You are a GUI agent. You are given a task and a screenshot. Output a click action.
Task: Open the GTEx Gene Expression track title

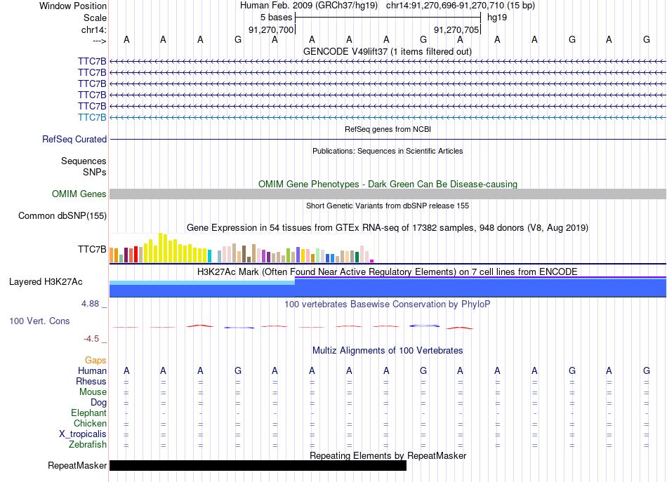coord(388,227)
